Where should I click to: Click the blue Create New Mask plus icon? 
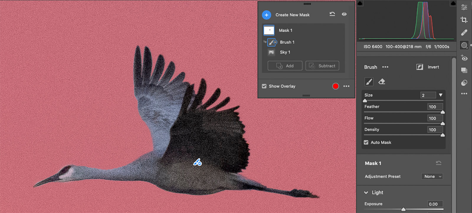point(266,15)
